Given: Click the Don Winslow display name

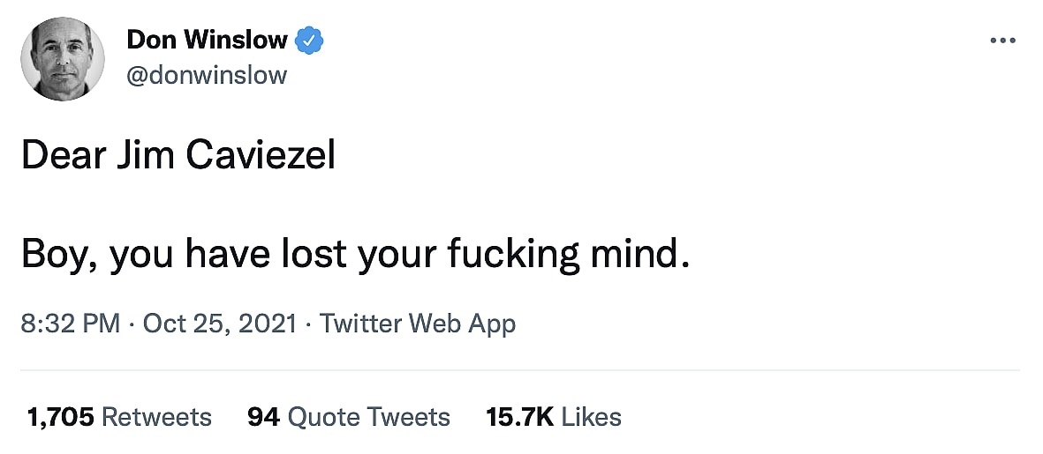Looking at the screenshot, I should tap(207, 40).
